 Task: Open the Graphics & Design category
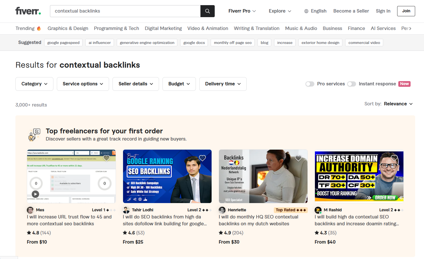[68, 28]
